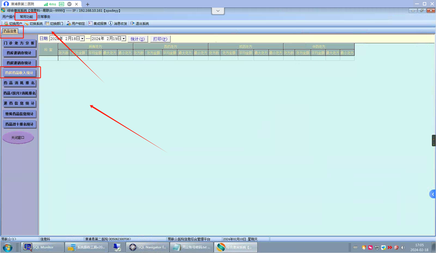Click the profile avatar on the 漳浦县第二医院 tab
The height and width of the screenshot is (253, 436).
pyautogui.click(x=6, y=4)
